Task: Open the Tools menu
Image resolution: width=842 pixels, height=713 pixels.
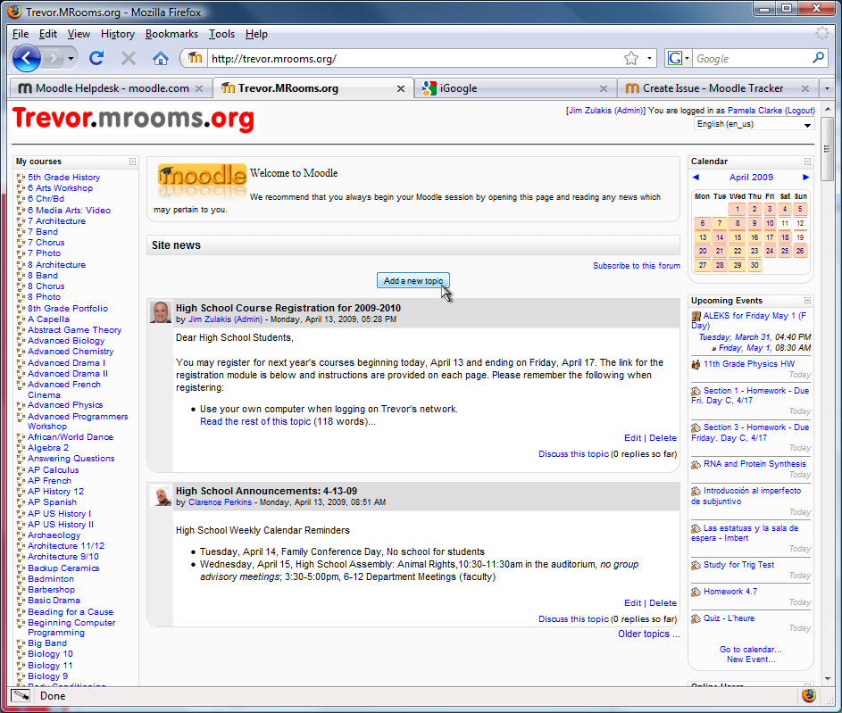Action: [221, 34]
